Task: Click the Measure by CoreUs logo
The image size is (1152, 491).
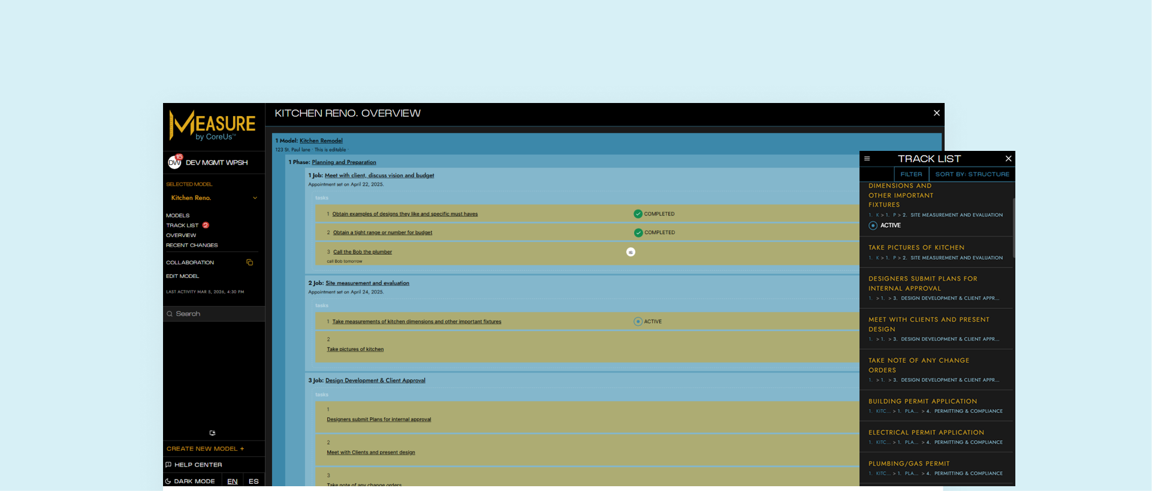Action: 213,126
